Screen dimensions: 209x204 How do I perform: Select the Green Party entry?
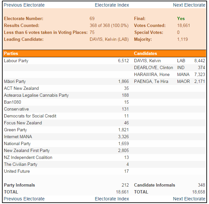(x=15, y=130)
